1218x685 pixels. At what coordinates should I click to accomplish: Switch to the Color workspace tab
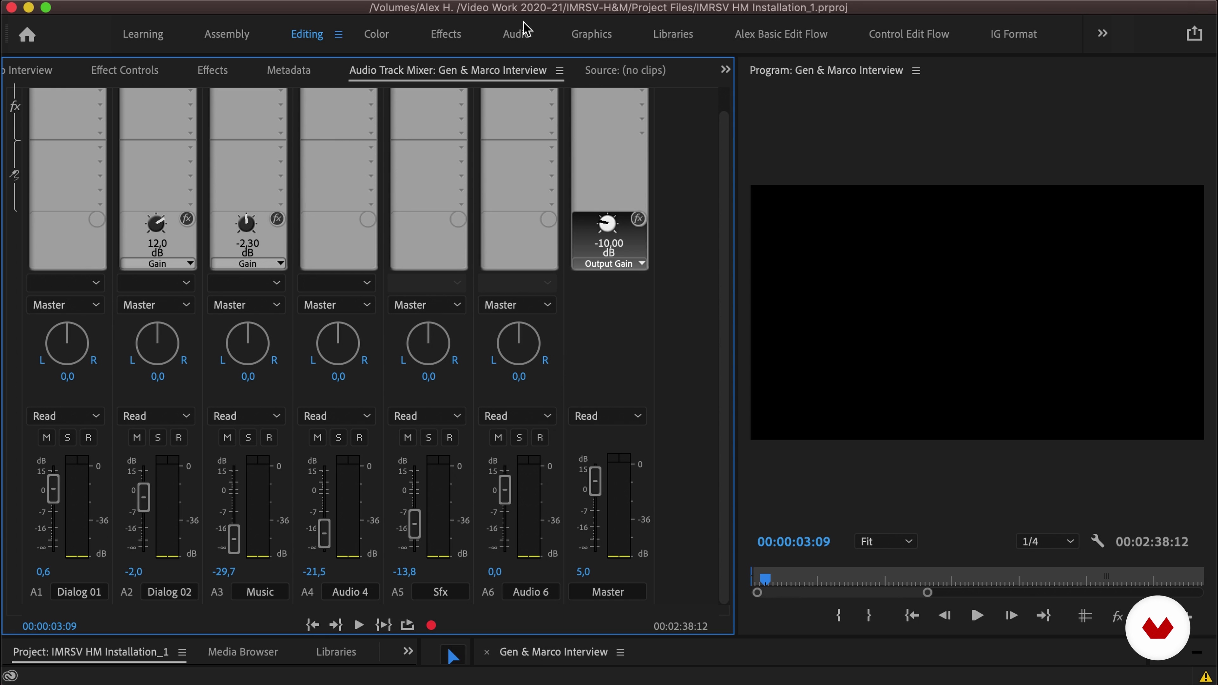tap(377, 34)
